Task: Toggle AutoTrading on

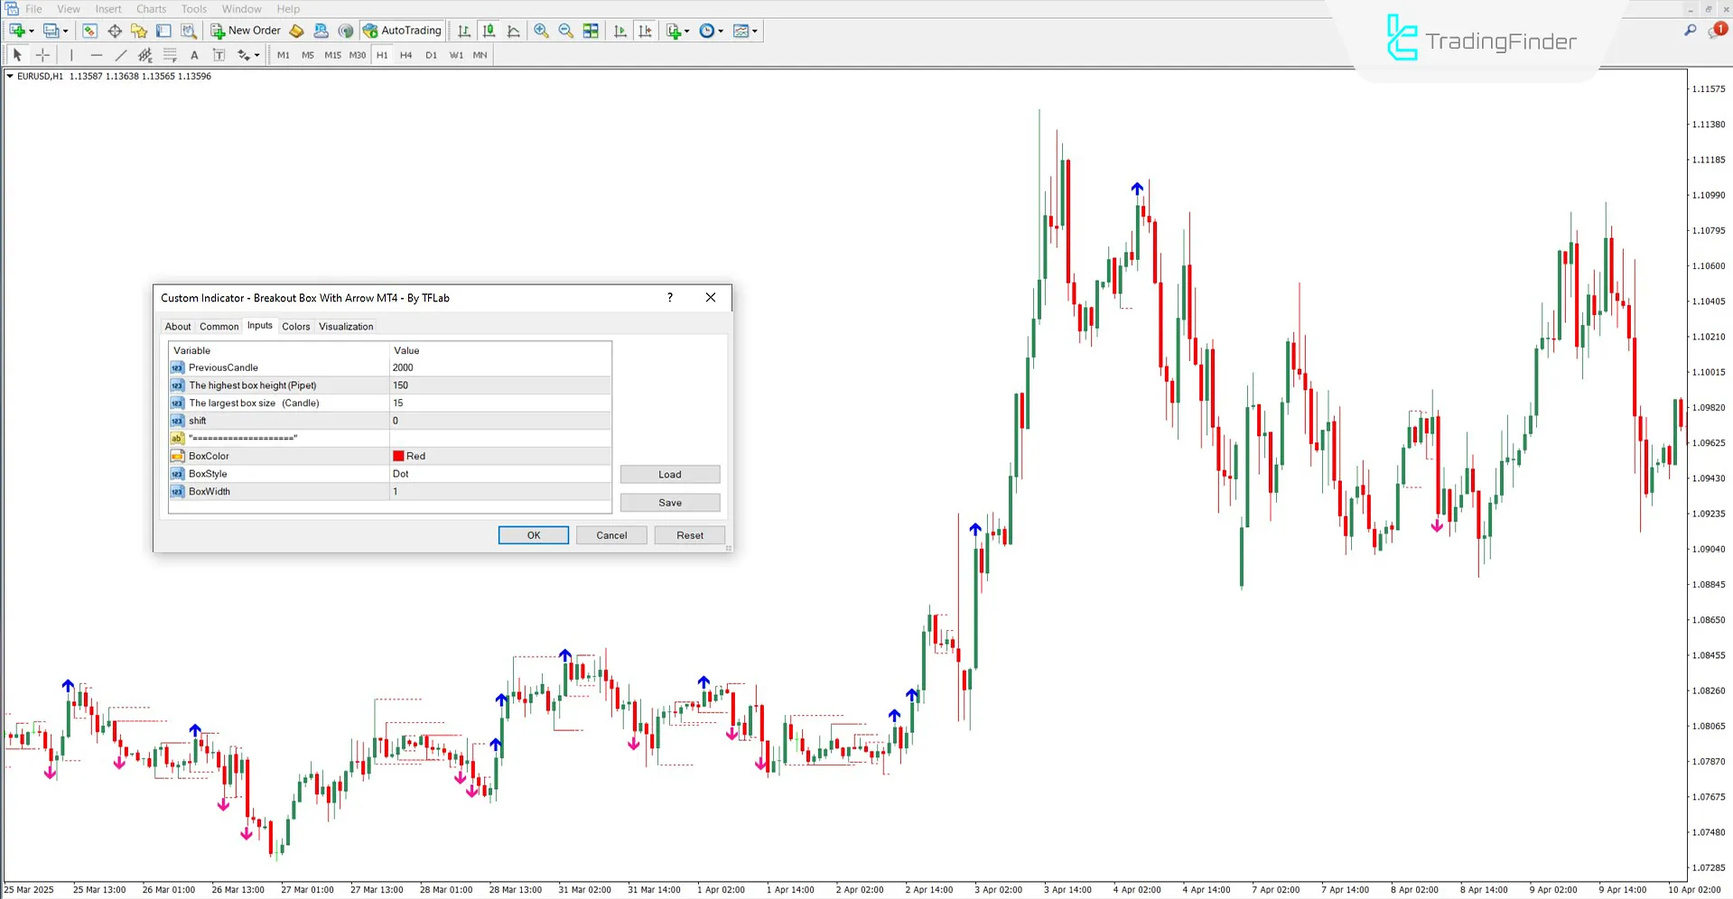Action: pos(402,30)
